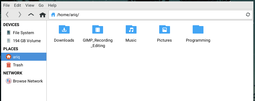This screenshot has height=101, width=255.
Task: Open the Help menu
Action: (52, 5)
